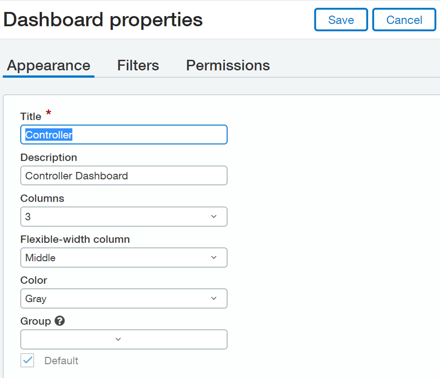
Task: Switch to the Filters tab
Action: coord(138,65)
